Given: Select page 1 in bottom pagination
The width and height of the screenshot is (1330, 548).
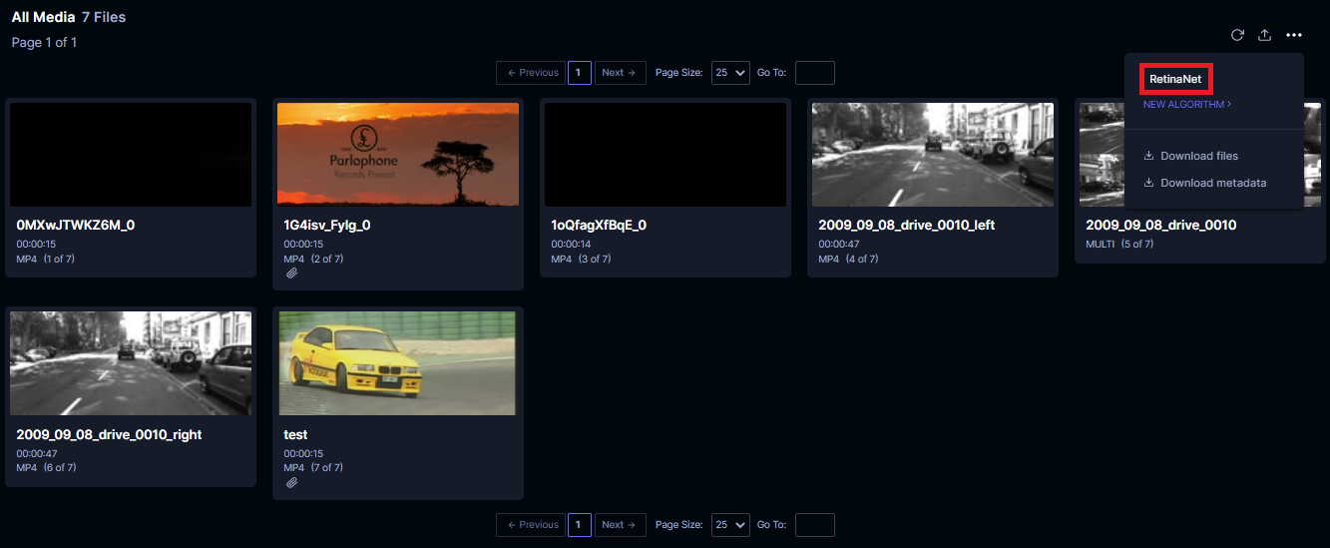Looking at the screenshot, I should 580,524.
